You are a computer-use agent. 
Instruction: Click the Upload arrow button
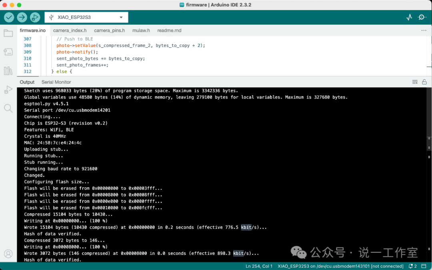22,17
